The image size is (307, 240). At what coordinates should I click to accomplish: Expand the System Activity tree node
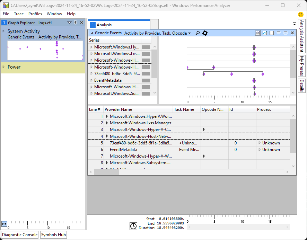click(x=3, y=31)
